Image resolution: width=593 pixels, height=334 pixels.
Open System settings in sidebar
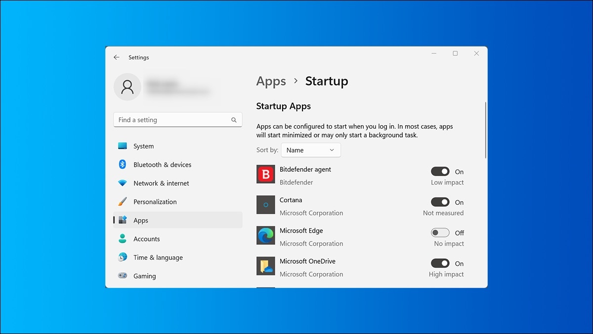(143, 146)
